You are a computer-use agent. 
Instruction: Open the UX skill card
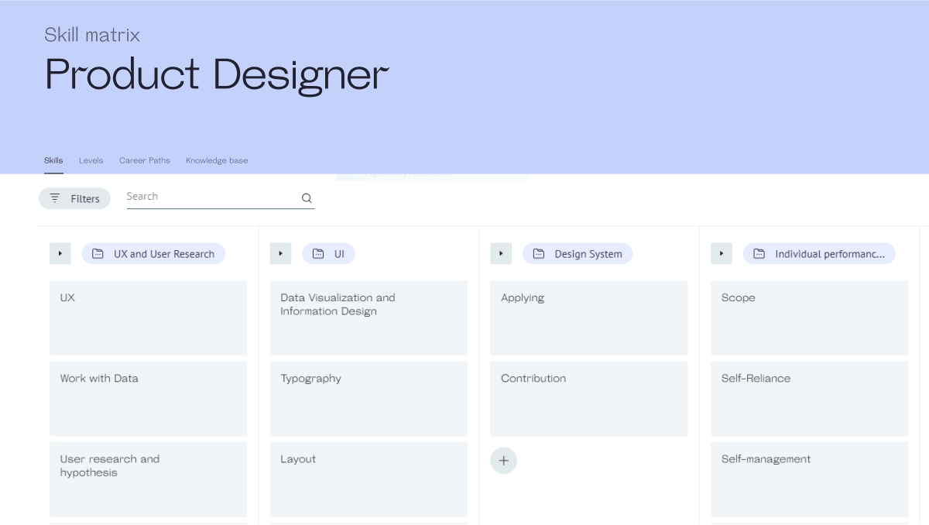(148, 317)
